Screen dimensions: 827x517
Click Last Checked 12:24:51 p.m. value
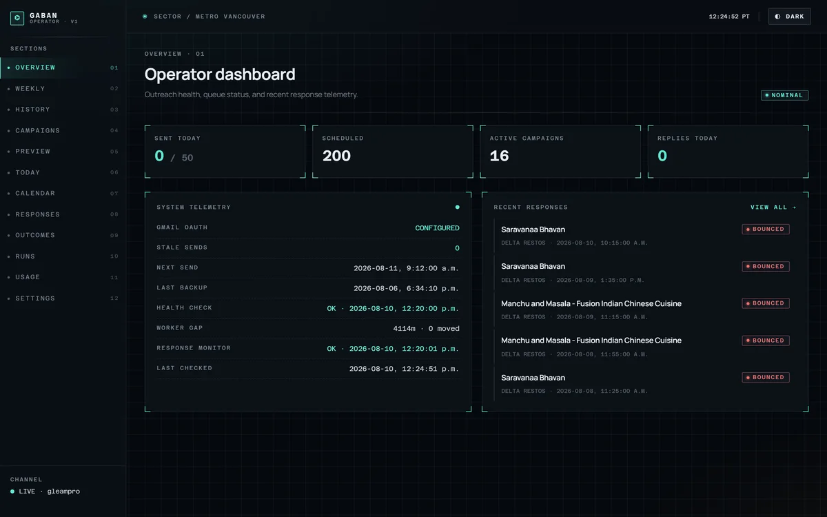pos(404,369)
